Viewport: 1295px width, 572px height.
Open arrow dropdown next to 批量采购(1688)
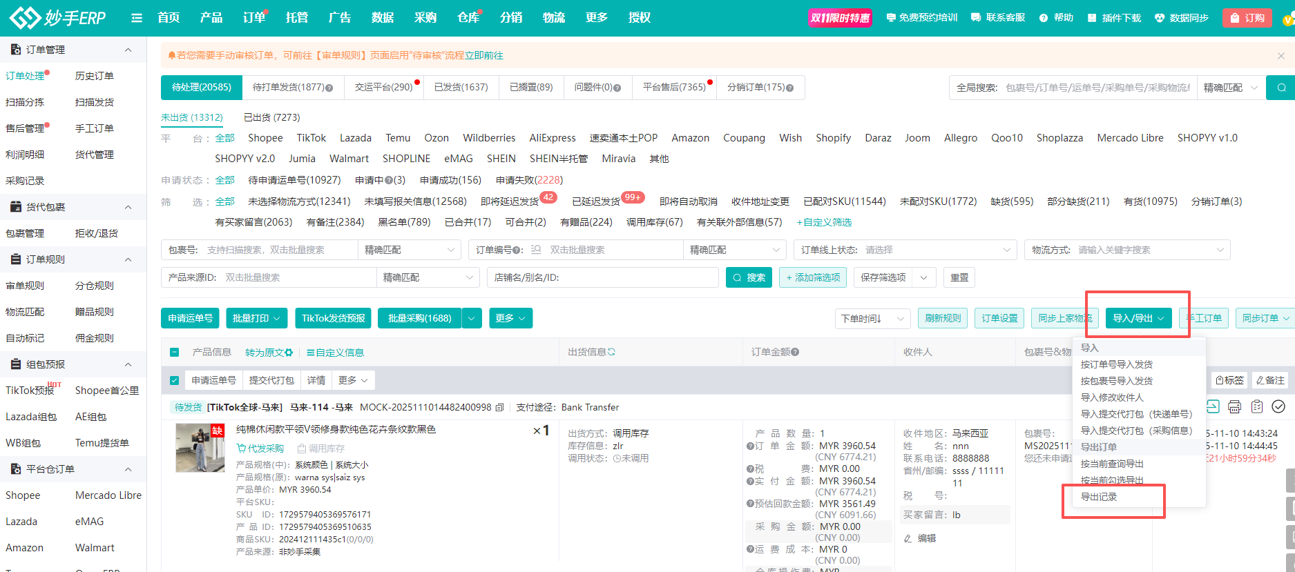[x=472, y=318]
